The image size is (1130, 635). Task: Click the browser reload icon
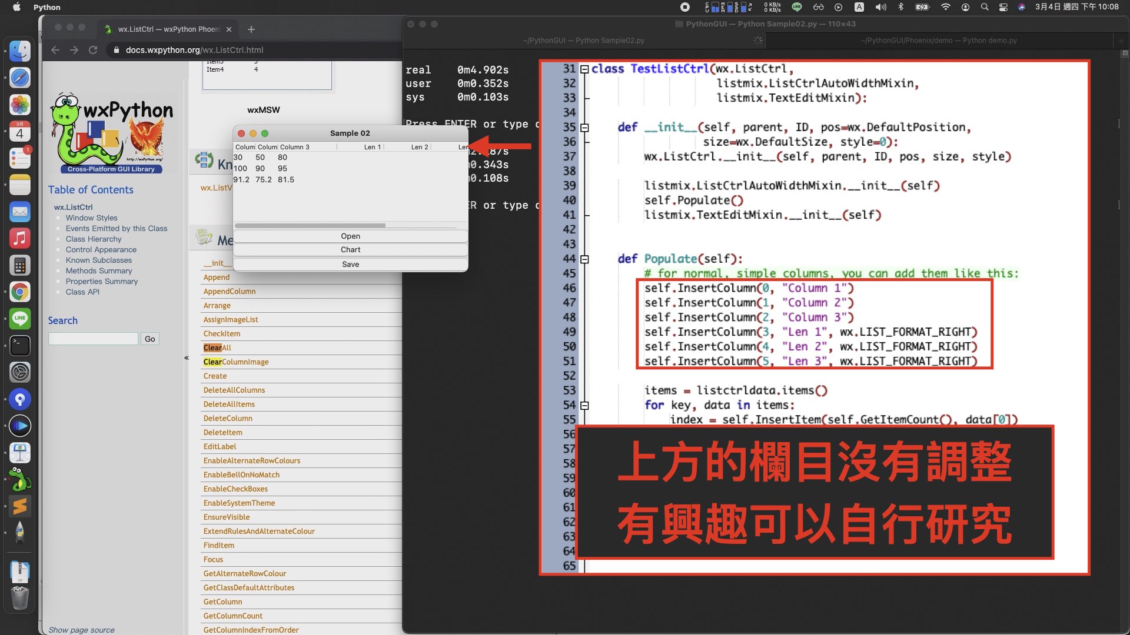pos(92,49)
